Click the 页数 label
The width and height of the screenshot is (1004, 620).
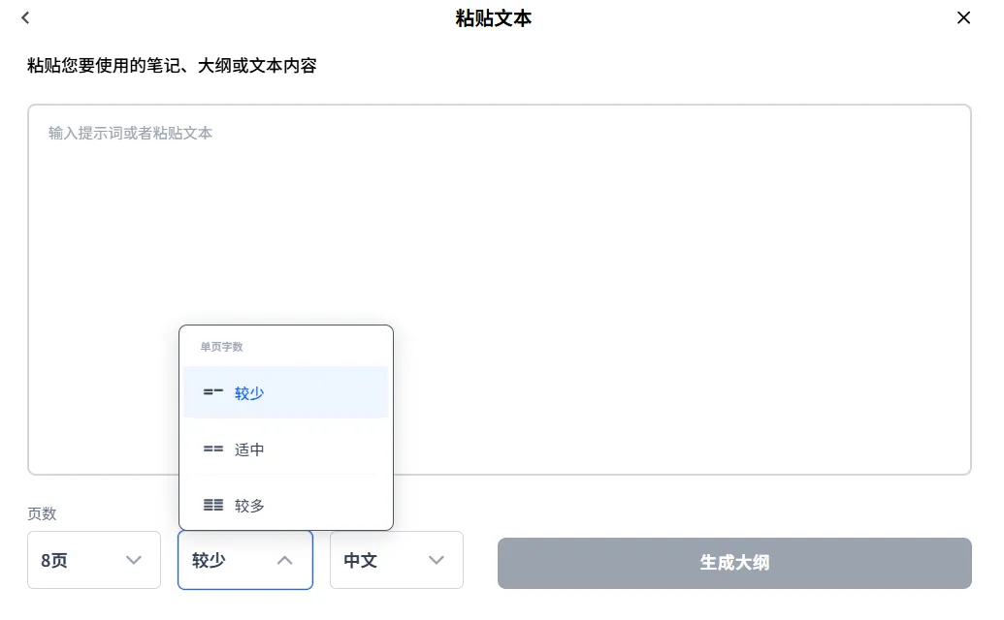coord(42,513)
